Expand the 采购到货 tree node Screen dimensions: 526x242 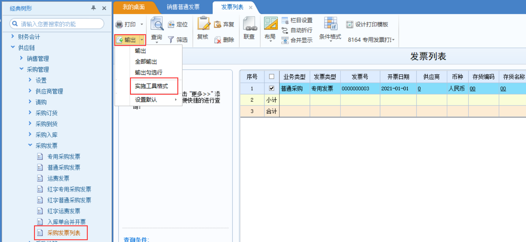(x=30, y=123)
